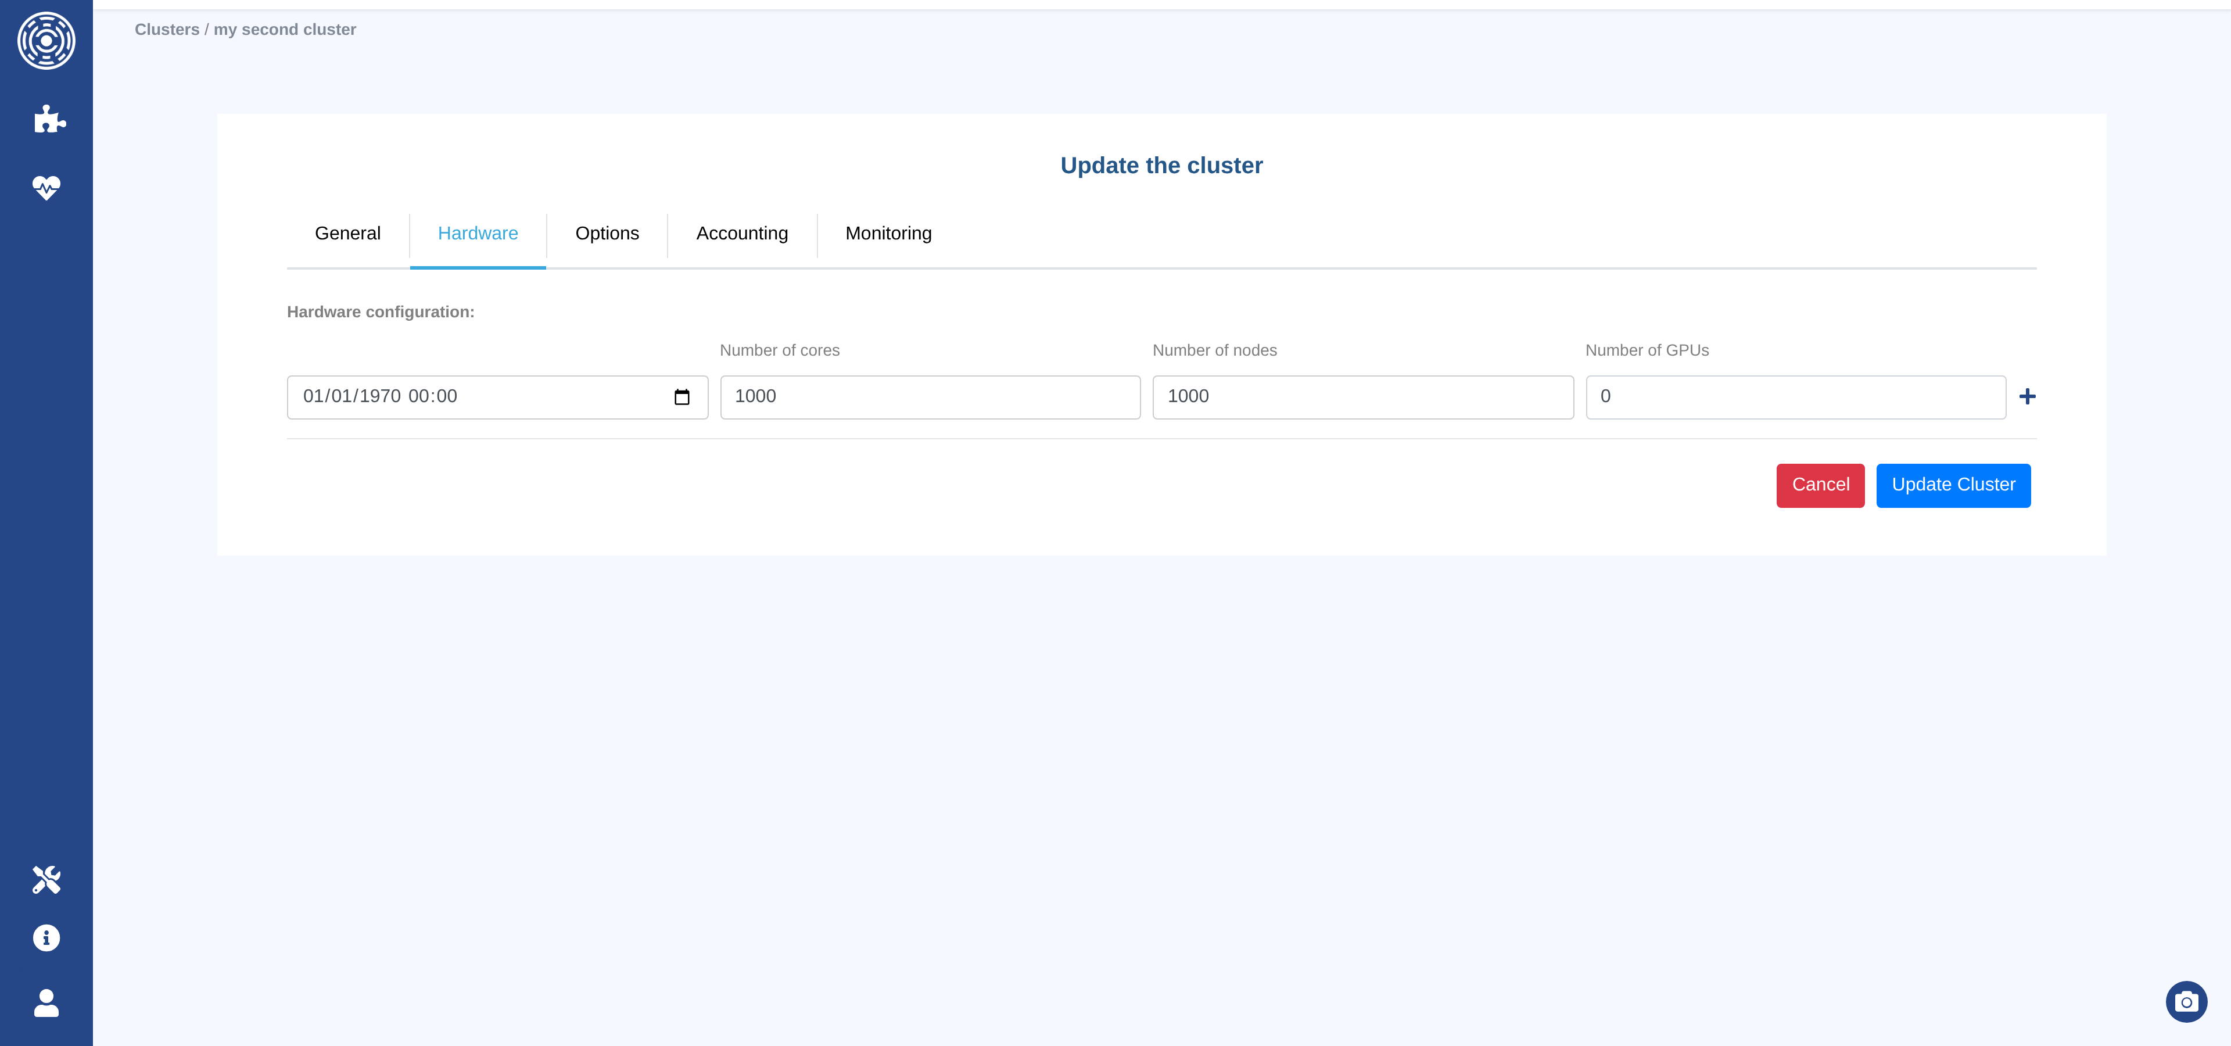Viewport: 2231px width, 1046px height.
Task: Click the Number of GPUs field
Action: [x=1795, y=396]
